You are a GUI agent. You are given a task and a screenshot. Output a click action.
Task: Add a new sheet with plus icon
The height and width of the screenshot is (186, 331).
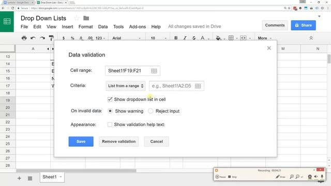(19, 178)
